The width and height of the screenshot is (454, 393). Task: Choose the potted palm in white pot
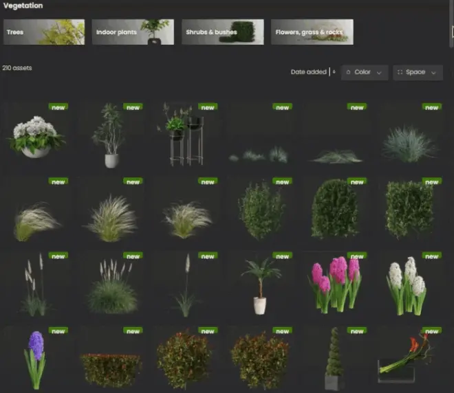click(260, 284)
